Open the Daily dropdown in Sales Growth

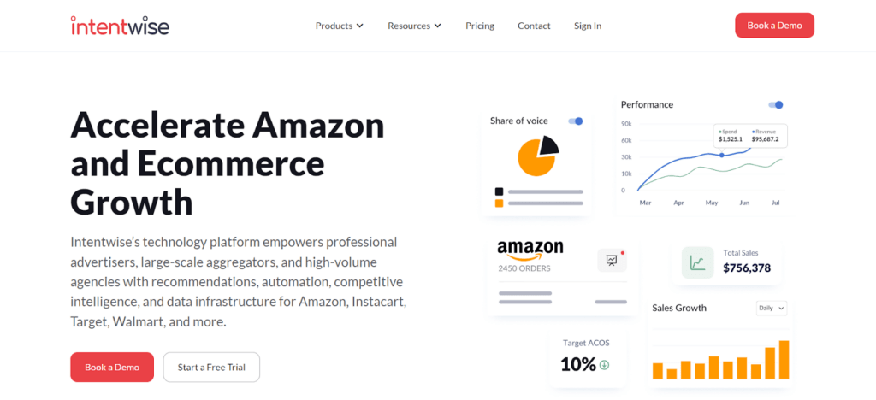click(772, 308)
